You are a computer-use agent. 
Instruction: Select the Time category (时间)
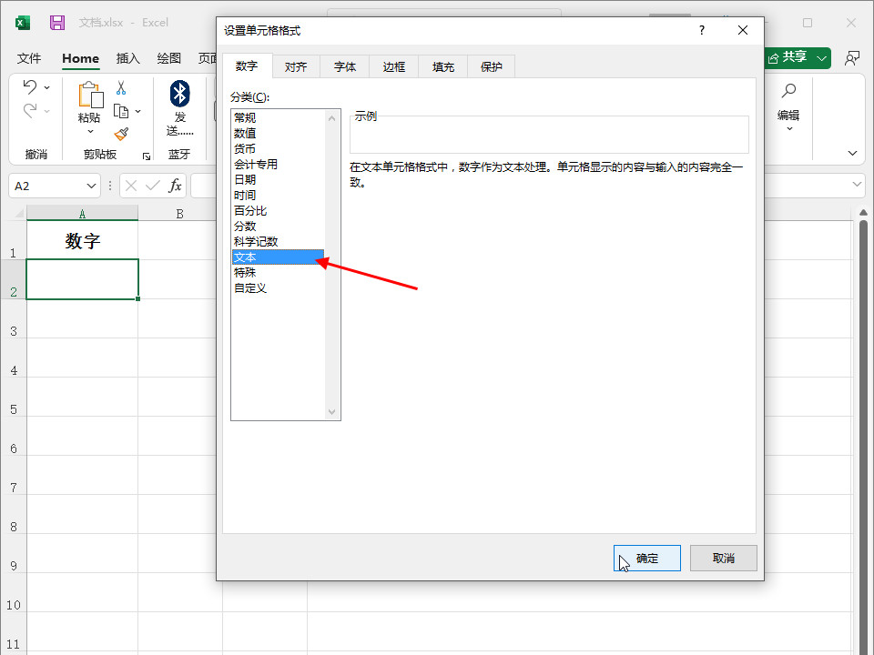coord(278,196)
